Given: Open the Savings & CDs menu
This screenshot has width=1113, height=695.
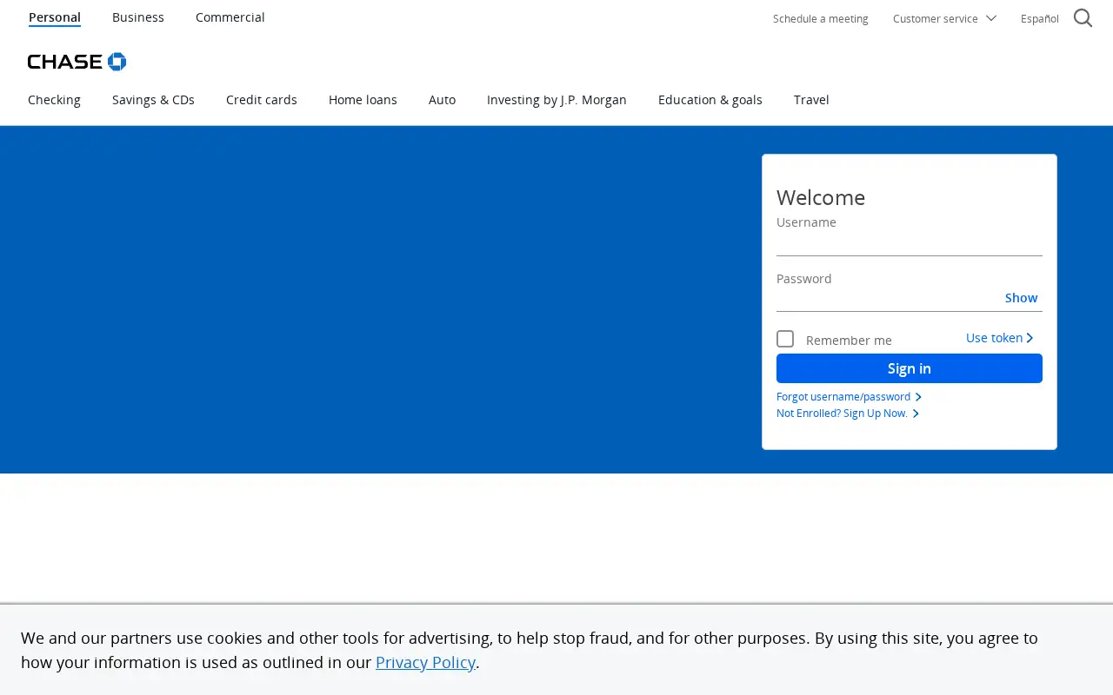Looking at the screenshot, I should pyautogui.click(x=153, y=100).
